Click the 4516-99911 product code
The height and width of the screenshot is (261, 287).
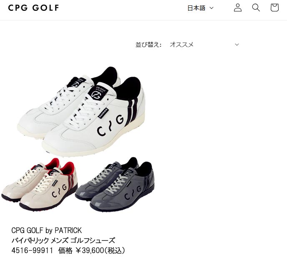coord(32,251)
